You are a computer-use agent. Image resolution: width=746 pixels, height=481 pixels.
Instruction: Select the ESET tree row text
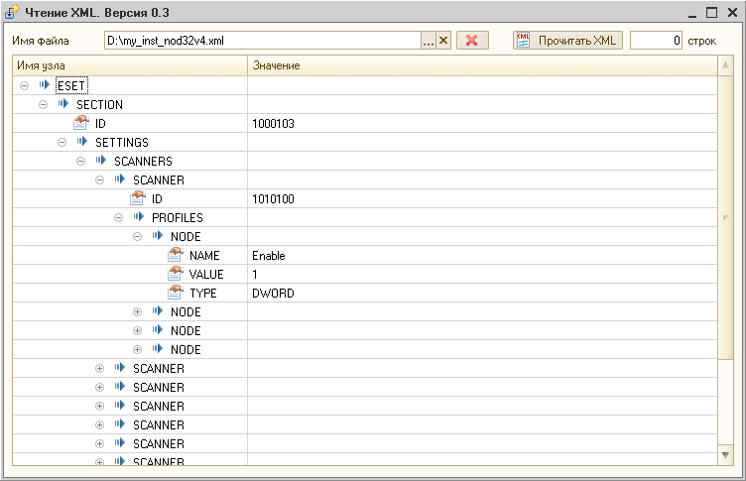coord(71,86)
